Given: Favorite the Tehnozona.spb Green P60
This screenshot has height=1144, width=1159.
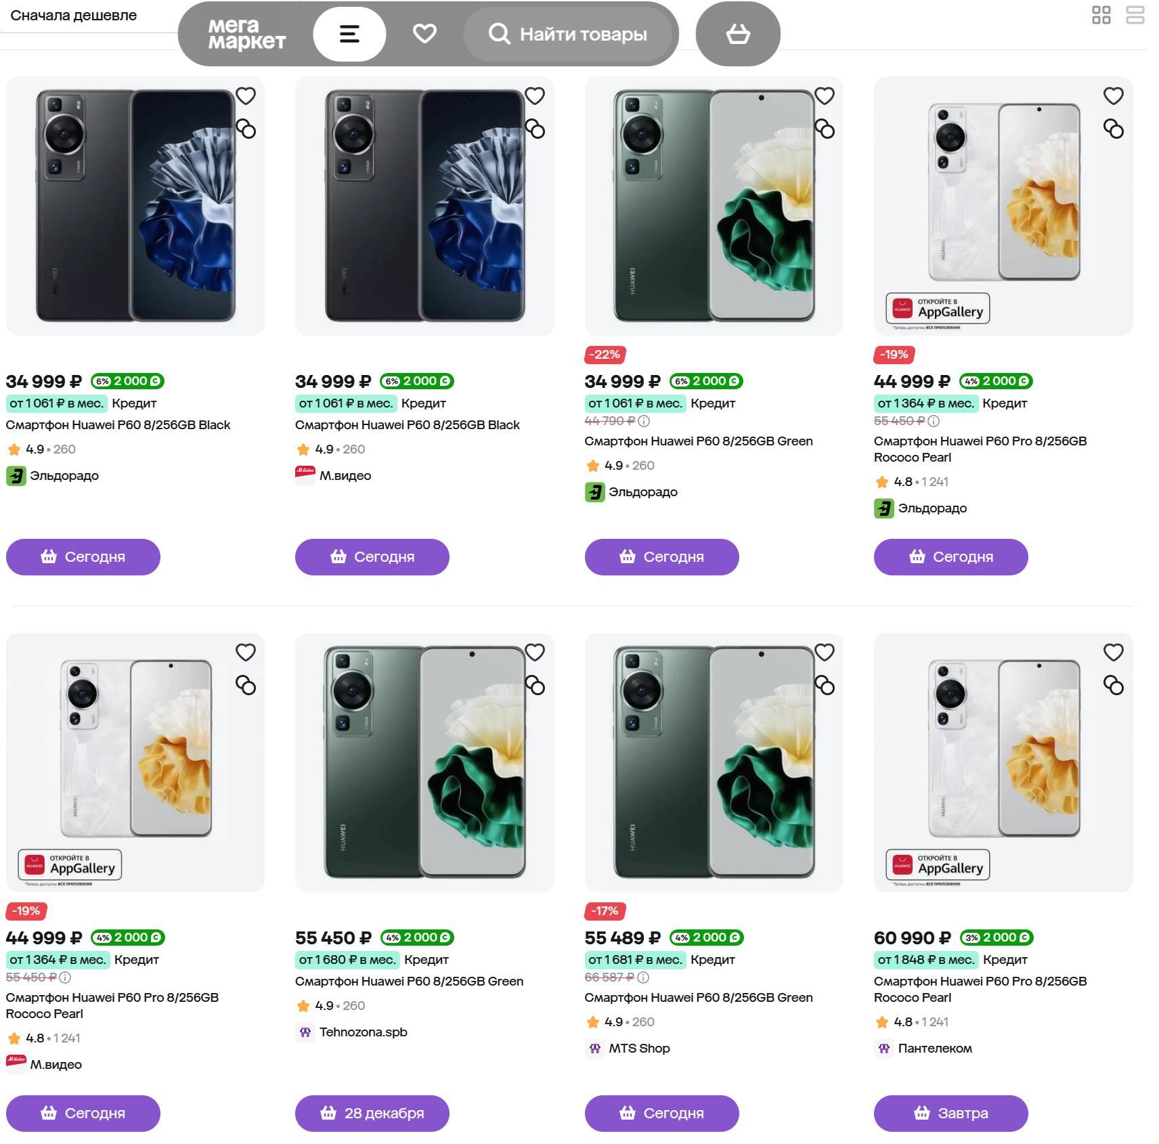Looking at the screenshot, I should (535, 652).
